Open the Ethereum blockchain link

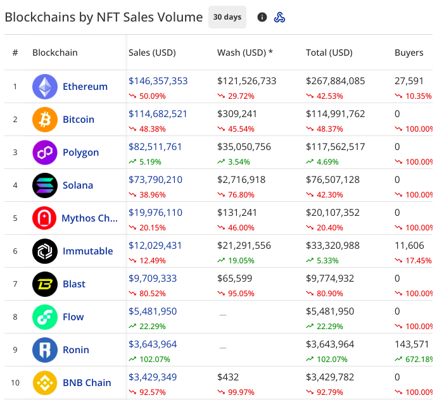pyautogui.click(x=85, y=87)
